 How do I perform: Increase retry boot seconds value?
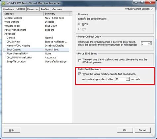[x=128, y=78]
